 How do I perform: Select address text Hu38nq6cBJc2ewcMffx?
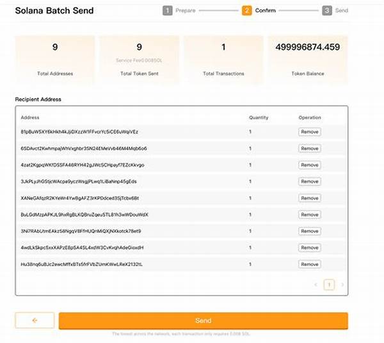pos(81,264)
